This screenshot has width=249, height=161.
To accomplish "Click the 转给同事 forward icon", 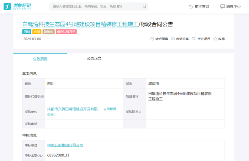I will [x=152, y=39].
